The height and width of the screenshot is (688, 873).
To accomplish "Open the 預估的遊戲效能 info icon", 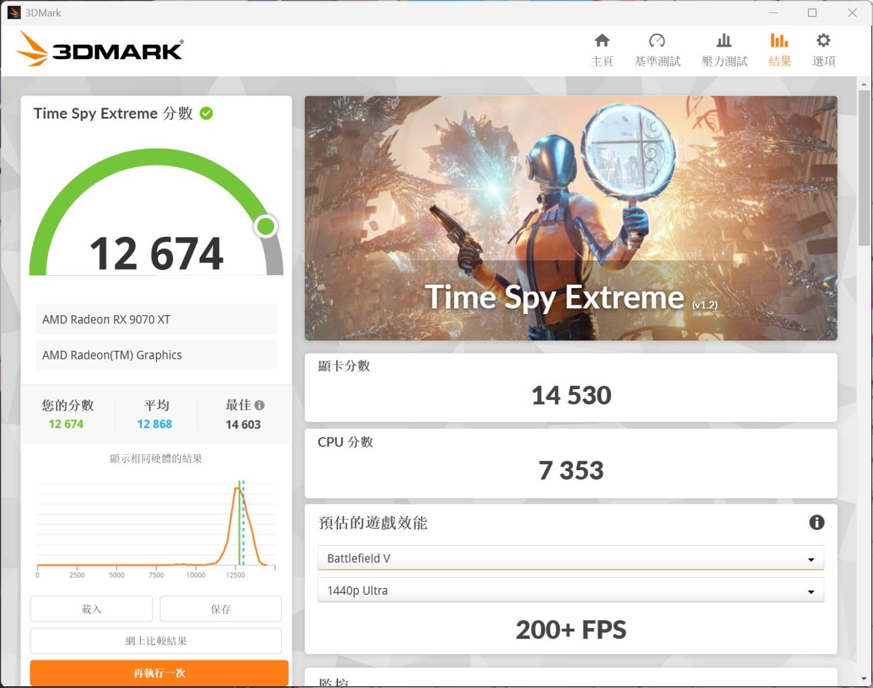I will (817, 522).
